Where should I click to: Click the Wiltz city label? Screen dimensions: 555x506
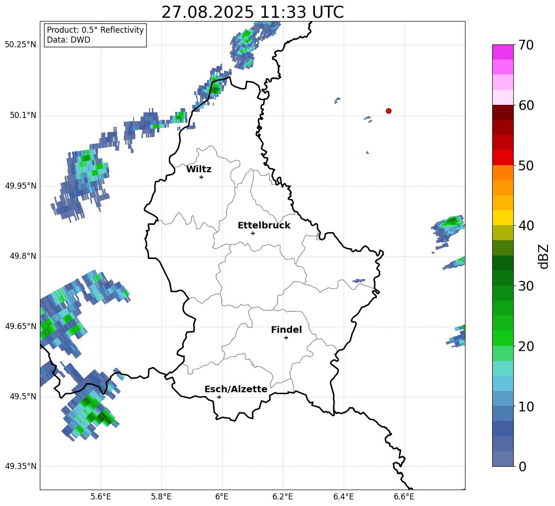pyautogui.click(x=199, y=169)
